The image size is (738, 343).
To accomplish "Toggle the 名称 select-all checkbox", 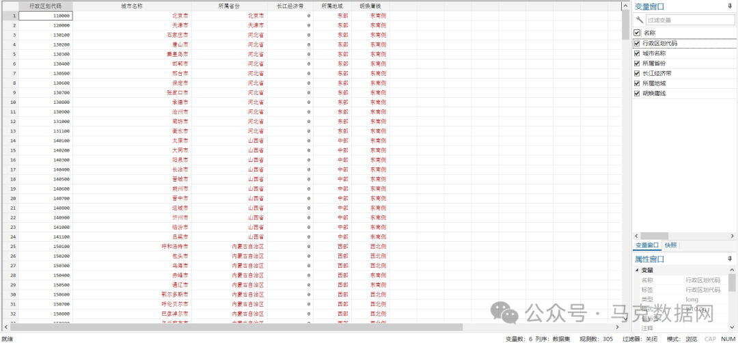I will click(x=638, y=33).
